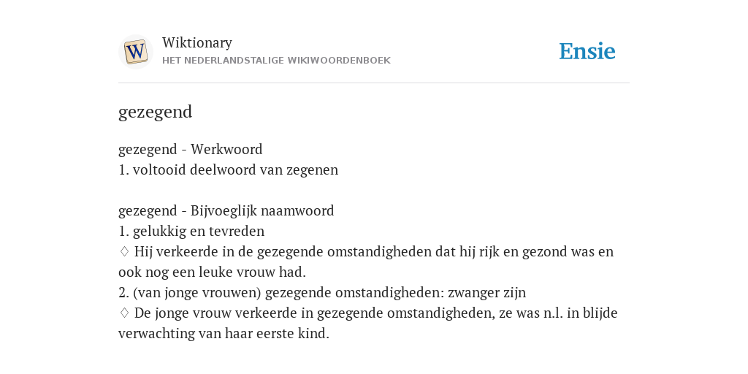
Task: Click the 'gezegend - Bijvoeglijk naamwoord' line
Action: (226, 211)
